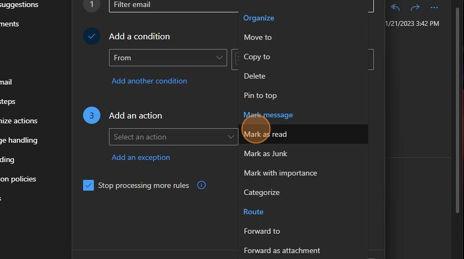The width and height of the screenshot is (464, 259).
Task: Choose Move to from the list
Action: coord(258,37)
